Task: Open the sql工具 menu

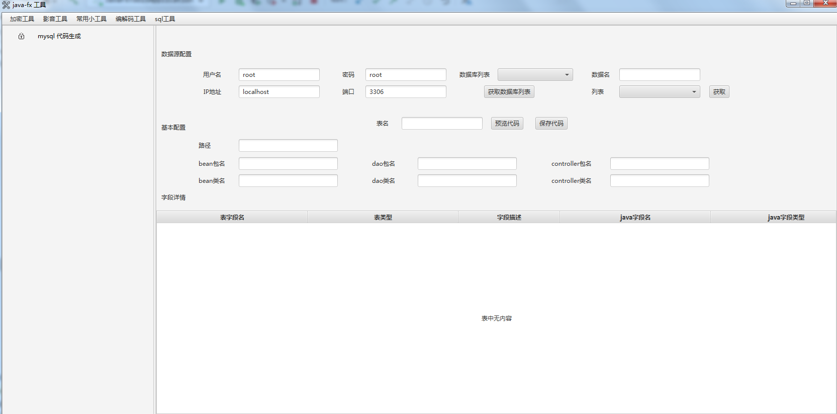Action: (165, 19)
